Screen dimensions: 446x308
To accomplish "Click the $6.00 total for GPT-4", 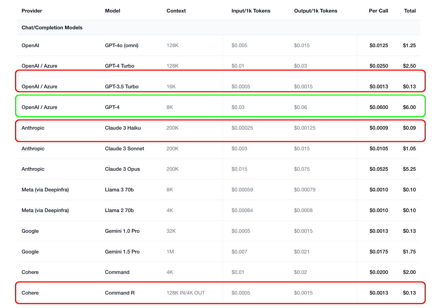I will [409, 107].
